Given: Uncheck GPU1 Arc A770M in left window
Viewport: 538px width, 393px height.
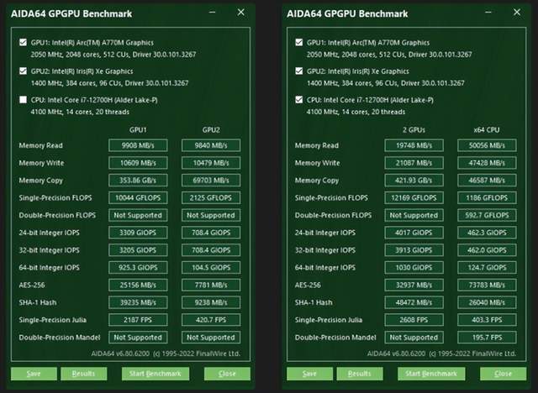Looking at the screenshot, I should [23, 43].
